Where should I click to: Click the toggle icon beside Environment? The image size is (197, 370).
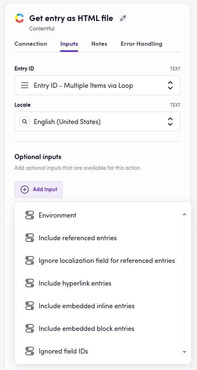(30, 215)
